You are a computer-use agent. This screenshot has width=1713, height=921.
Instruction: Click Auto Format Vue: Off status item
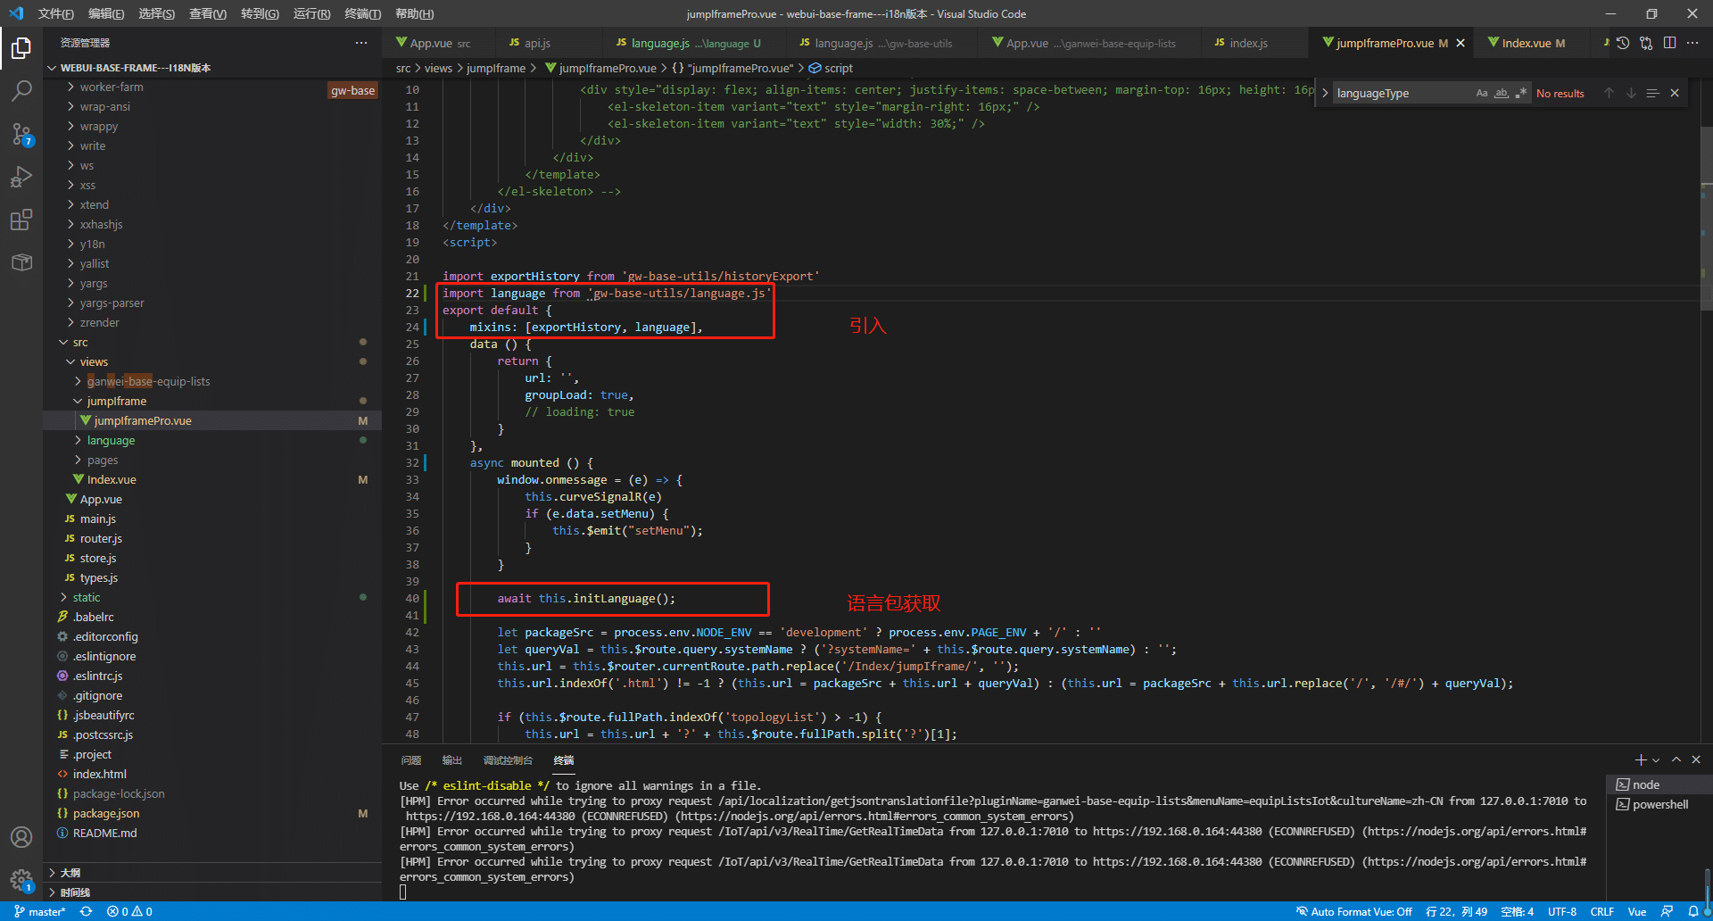(1354, 911)
